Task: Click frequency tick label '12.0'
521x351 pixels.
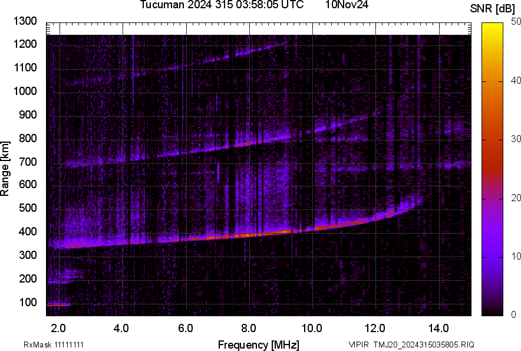Action: pyautogui.click(x=375, y=329)
